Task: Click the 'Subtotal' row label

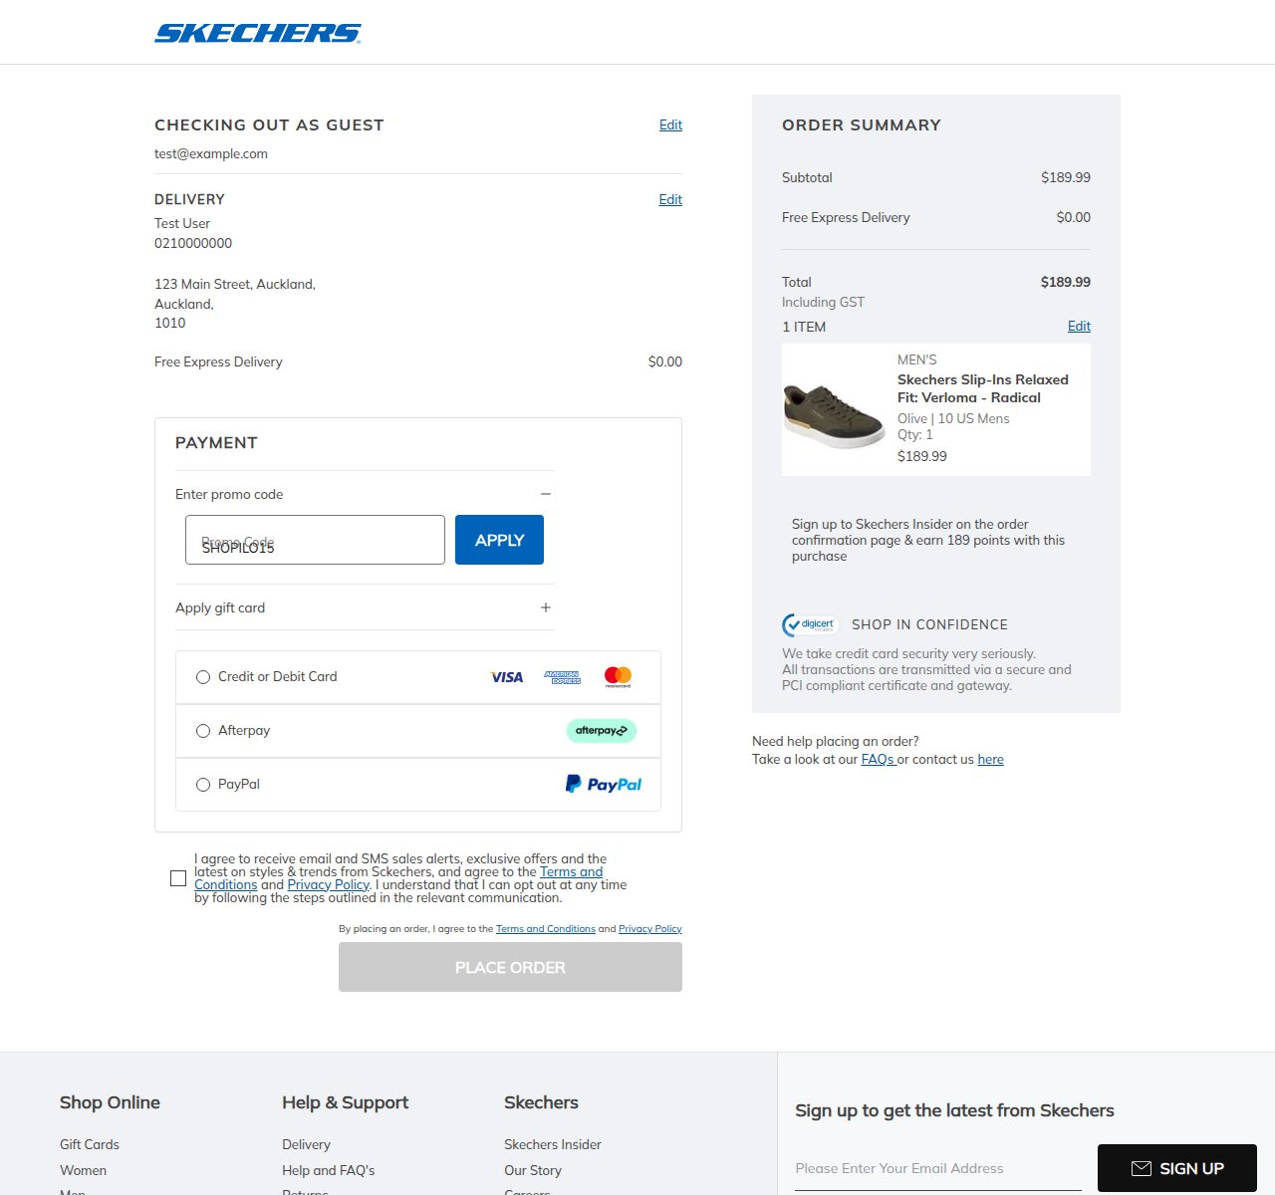Action: coord(807,177)
